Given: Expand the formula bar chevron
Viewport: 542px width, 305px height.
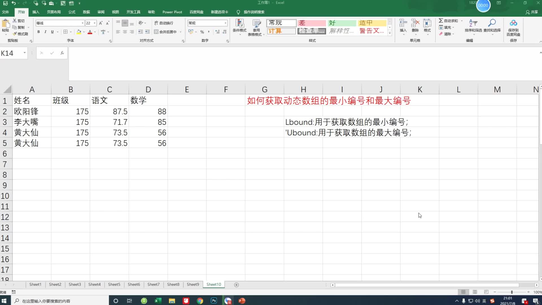Looking at the screenshot, I should click(x=540, y=53).
